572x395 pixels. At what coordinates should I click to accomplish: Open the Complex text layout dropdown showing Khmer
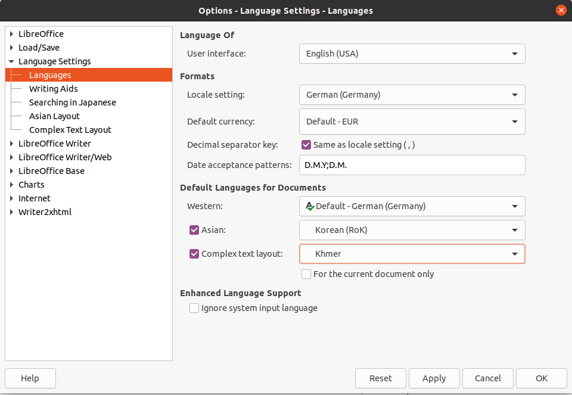[412, 254]
